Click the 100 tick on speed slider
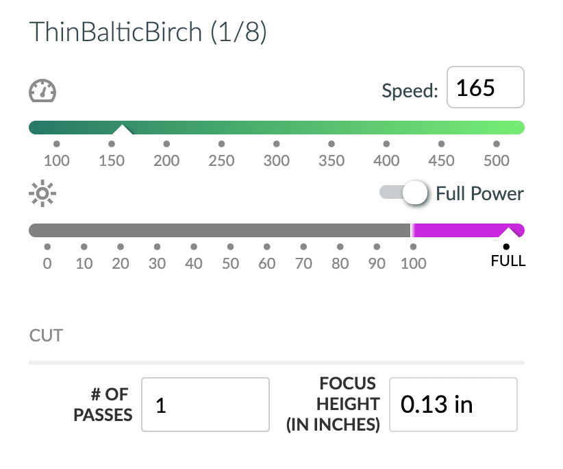Screen dimensions: 563x469 pos(57,144)
